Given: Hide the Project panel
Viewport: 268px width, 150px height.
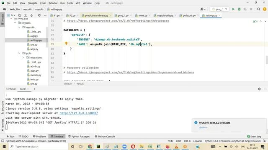Looking at the screenshot, I should tap(45, 15).
